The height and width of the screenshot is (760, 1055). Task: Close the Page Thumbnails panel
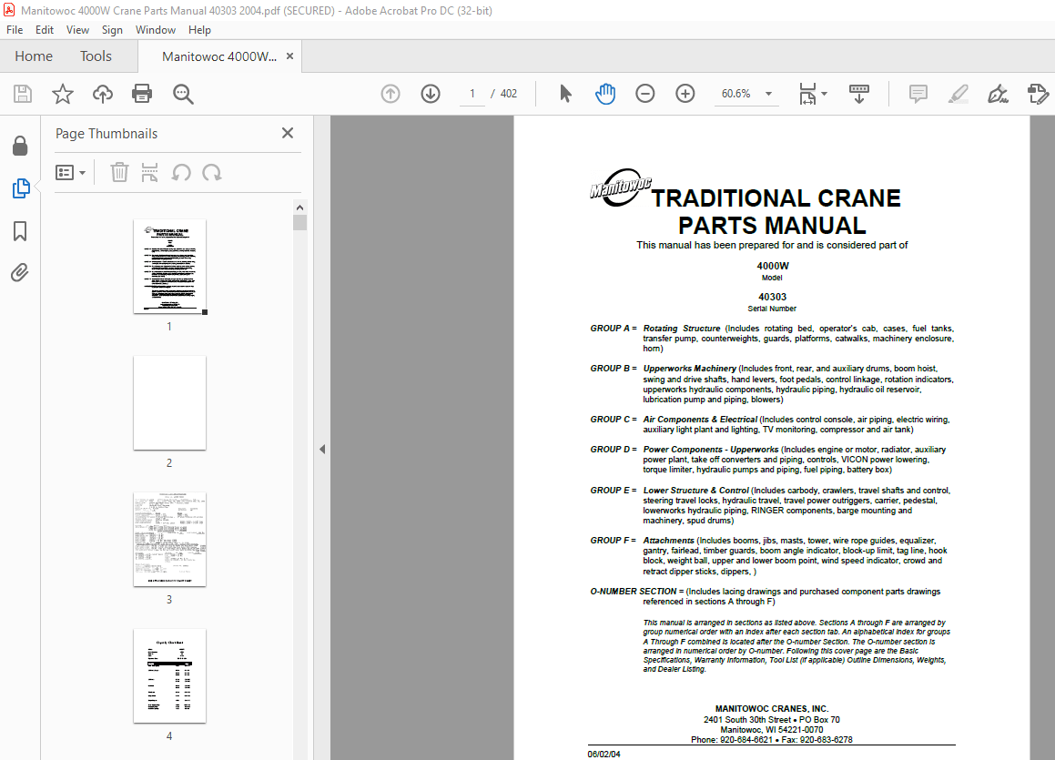click(x=288, y=133)
